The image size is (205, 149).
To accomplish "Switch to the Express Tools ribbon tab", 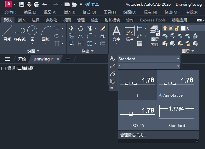I will (x=153, y=20).
